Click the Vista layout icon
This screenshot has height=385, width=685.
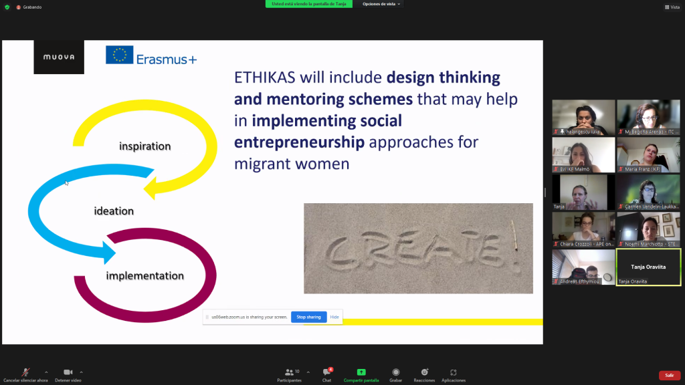click(672, 7)
